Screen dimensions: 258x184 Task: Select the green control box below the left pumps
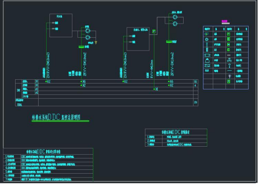(81, 47)
